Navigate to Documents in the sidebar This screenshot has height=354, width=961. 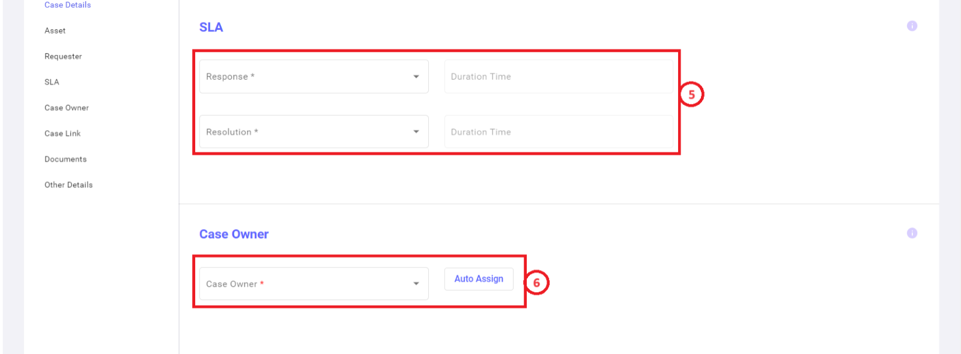click(65, 160)
